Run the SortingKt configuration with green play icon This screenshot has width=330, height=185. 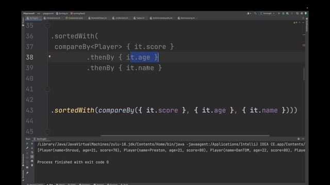[279, 13]
